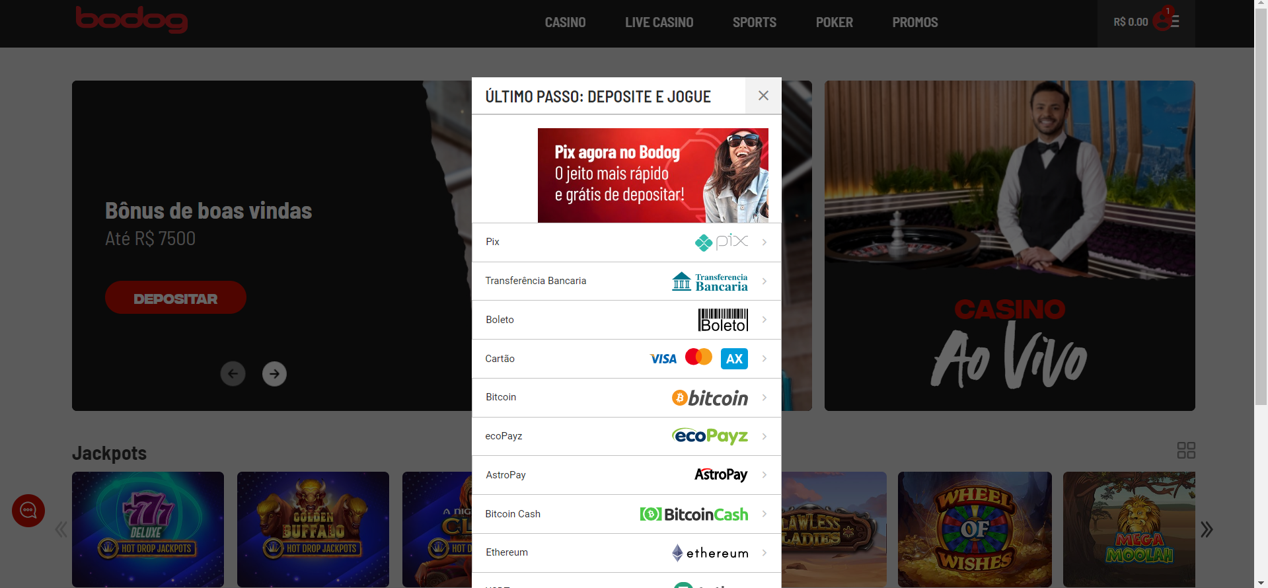Expand the Boleto deposit option
Image resolution: width=1268 pixels, height=588 pixels.
click(765, 320)
